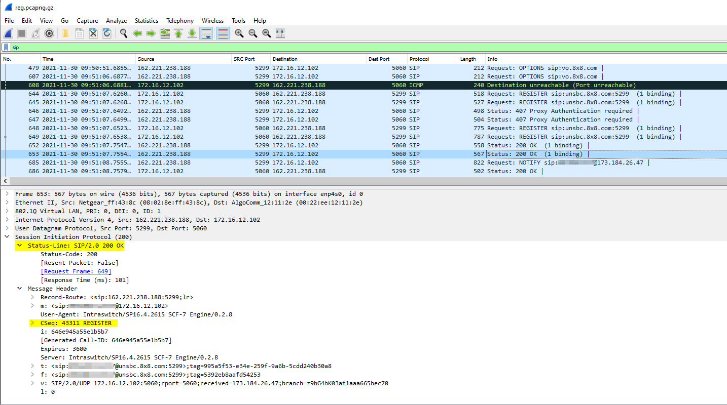This screenshot has height=405, width=727.
Task: Open the Statistics menu
Action: pyautogui.click(x=146, y=21)
